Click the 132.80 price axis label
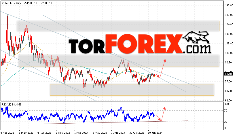The height and width of the screenshot is (136, 235). (x=229, y=15)
